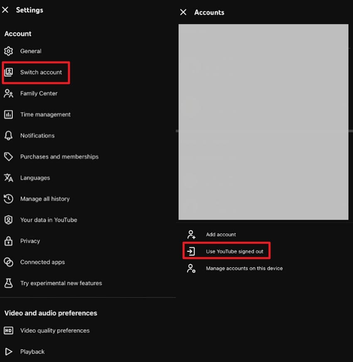Open the General settings gear icon
Screen dimensions: 353x362
[x=9, y=51]
